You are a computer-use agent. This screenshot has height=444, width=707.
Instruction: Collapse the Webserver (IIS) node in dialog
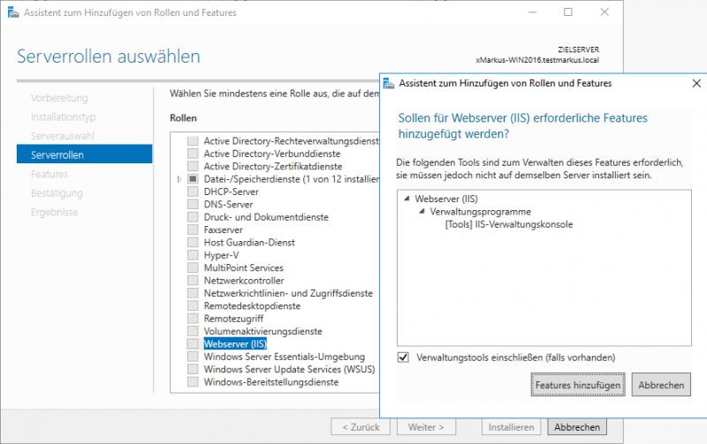pos(405,199)
